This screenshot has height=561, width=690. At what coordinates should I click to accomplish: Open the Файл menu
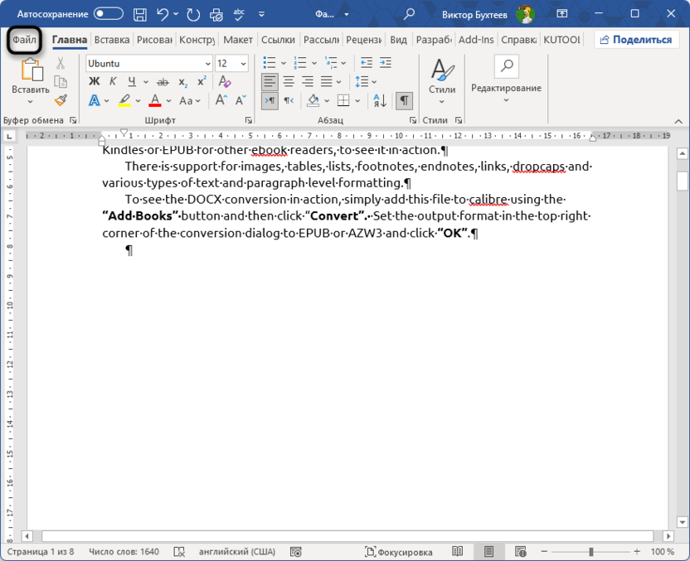point(23,40)
